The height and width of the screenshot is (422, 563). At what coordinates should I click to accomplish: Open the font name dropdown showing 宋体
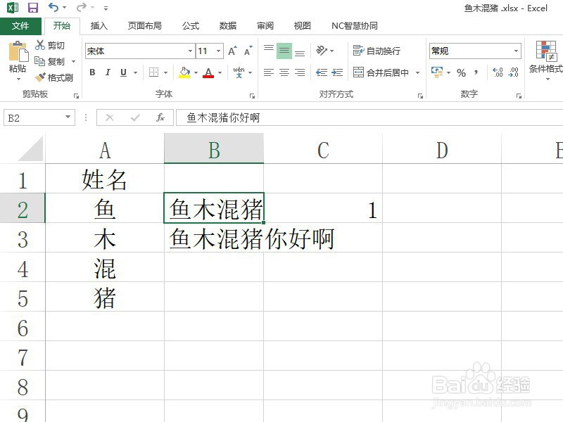point(190,51)
